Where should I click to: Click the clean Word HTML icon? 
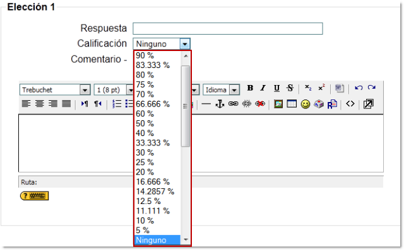point(340,88)
